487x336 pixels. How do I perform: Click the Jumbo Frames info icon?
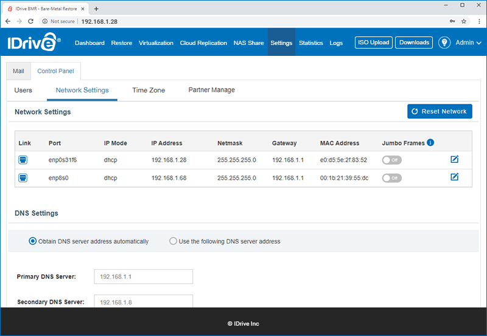point(430,143)
